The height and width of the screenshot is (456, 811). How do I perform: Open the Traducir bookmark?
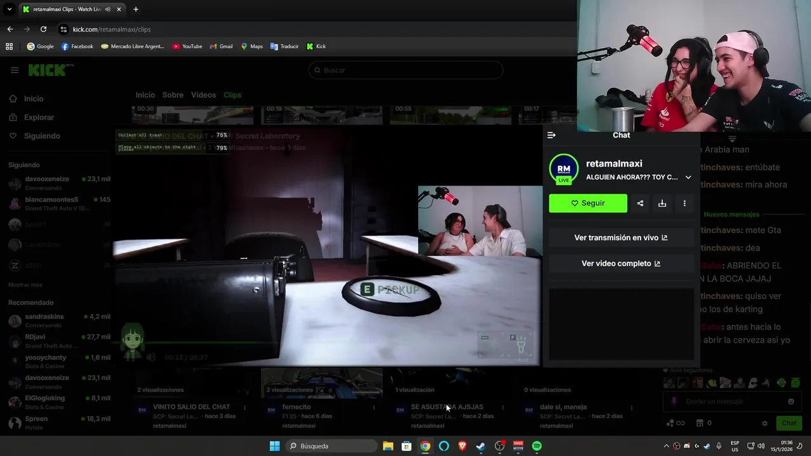(x=284, y=46)
